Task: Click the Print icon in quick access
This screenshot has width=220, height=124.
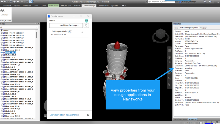Action: (x=15, y=2)
